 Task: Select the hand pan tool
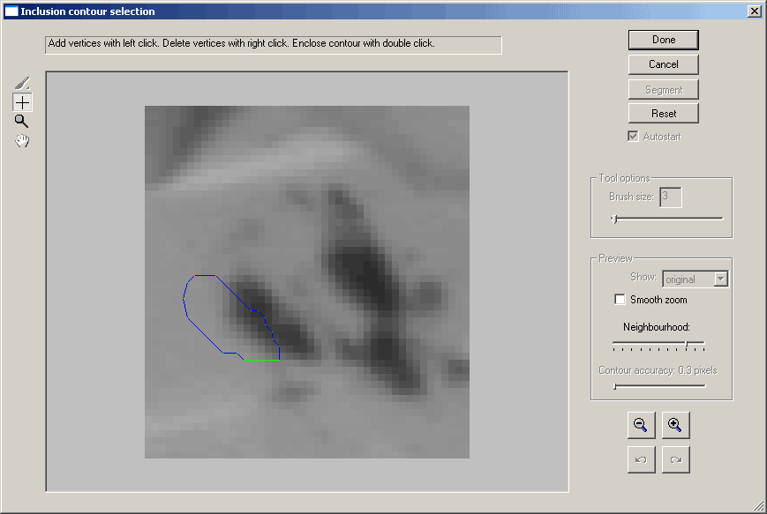tap(23, 140)
